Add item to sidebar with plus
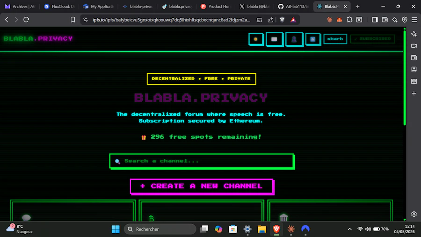Viewport: 421px width, 237px height. [x=414, y=93]
